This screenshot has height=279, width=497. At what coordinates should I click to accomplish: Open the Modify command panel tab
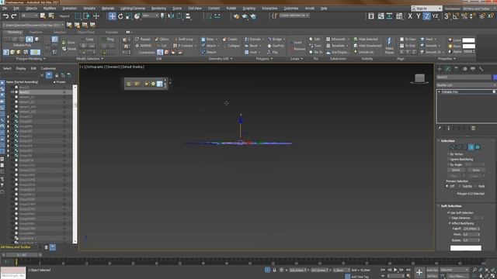tap(448, 69)
